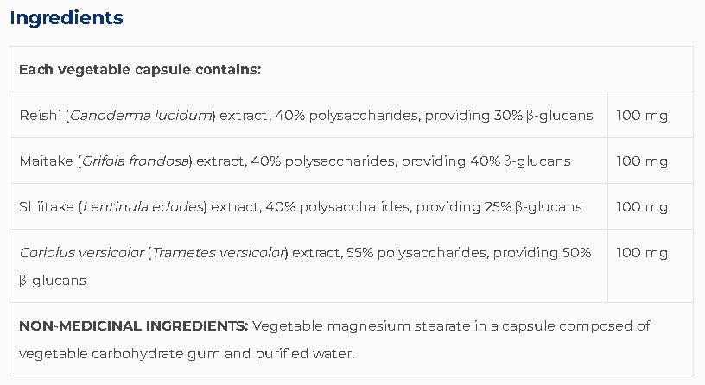Click the Ingredients heading
705x385 pixels.
pyautogui.click(x=67, y=17)
